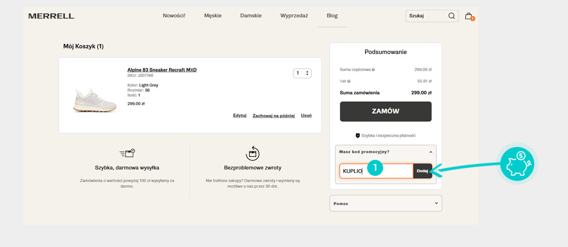Click the SKU: J007748 text

pos(140,76)
